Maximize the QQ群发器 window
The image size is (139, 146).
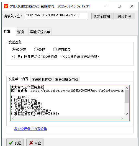[119, 6]
